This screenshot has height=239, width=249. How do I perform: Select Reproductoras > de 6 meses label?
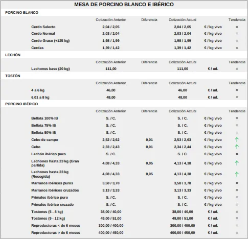click(56, 233)
